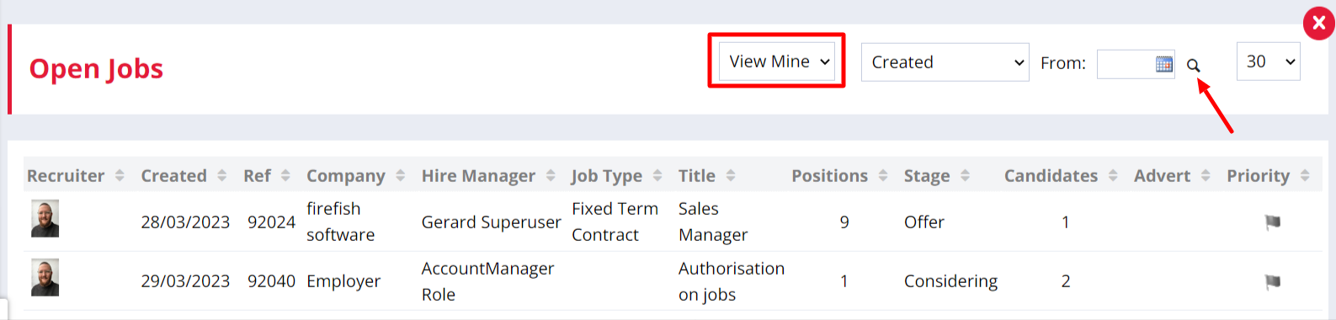Screen dimensions: 1336x320
Task: Sort jobs by Ref column
Action: click(x=267, y=175)
